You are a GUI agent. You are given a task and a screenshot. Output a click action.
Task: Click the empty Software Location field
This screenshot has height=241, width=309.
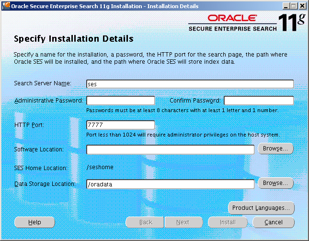(x=170, y=149)
